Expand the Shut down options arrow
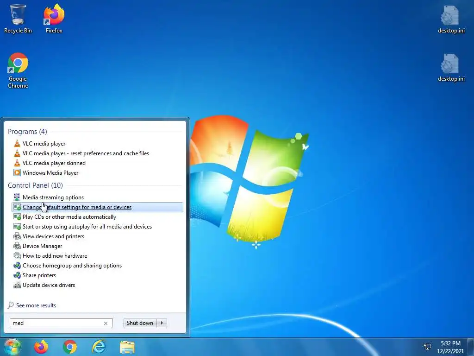474x356 pixels. [162, 323]
